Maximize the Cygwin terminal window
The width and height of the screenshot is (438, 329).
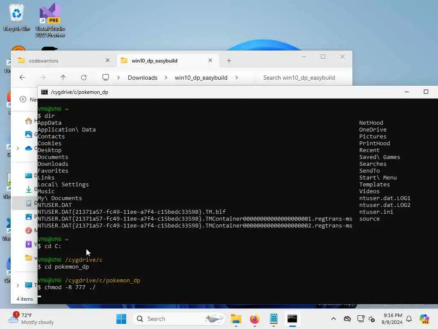[x=426, y=92]
